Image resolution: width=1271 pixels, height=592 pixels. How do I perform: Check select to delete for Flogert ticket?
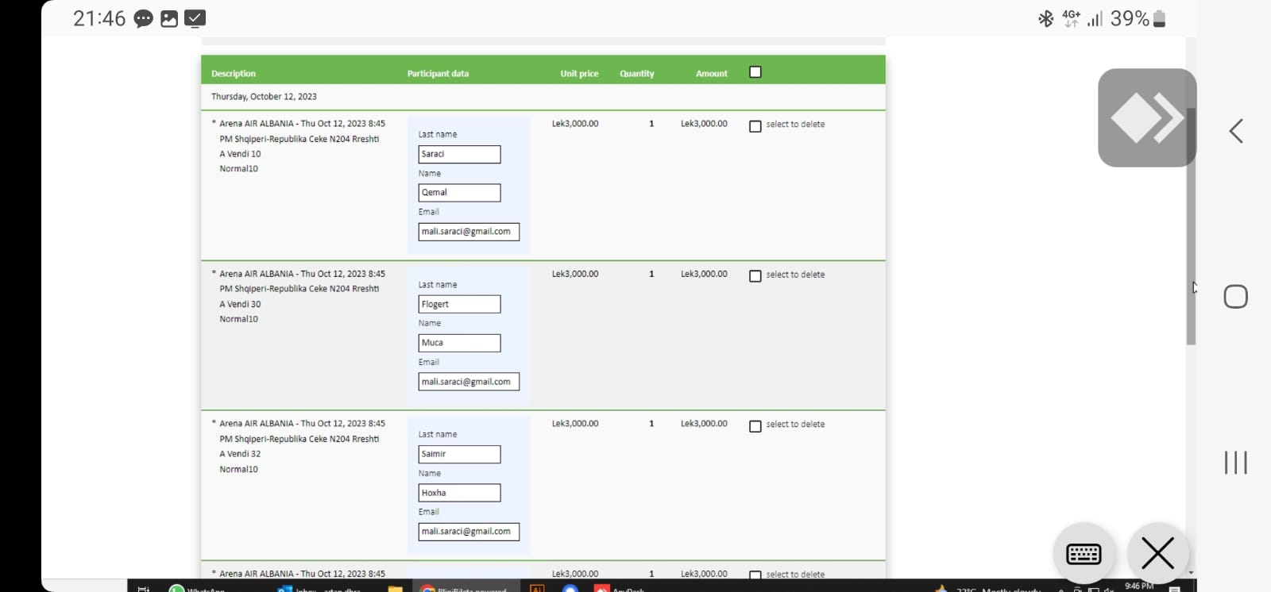(755, 276)
